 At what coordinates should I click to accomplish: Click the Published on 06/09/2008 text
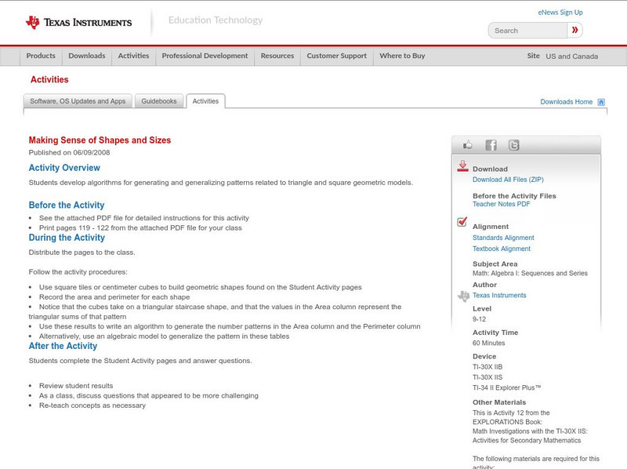click(69, 152)
